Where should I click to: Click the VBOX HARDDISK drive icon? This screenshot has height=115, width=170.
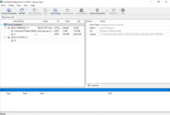click(x=9, y=28)
